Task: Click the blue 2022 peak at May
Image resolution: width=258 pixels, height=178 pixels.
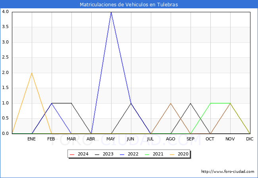Action: tap(111, 12)
